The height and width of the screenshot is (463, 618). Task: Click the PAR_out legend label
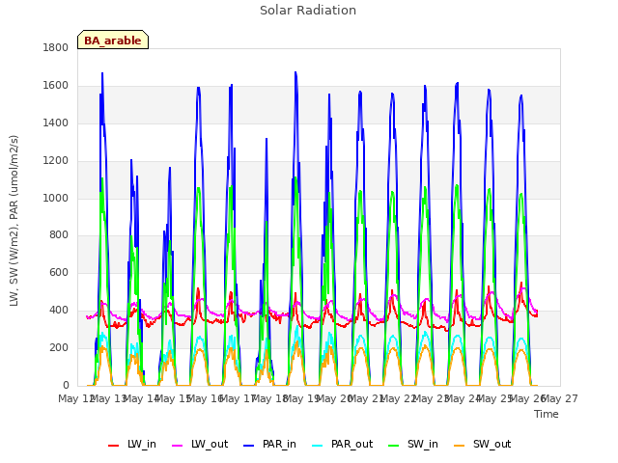[351, 445]
